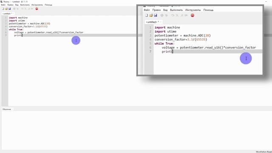The width and height of the screenshot is (272, 153).
Task: Click 'import utime' in the magnified inset
Action: (x=165, y=31)
